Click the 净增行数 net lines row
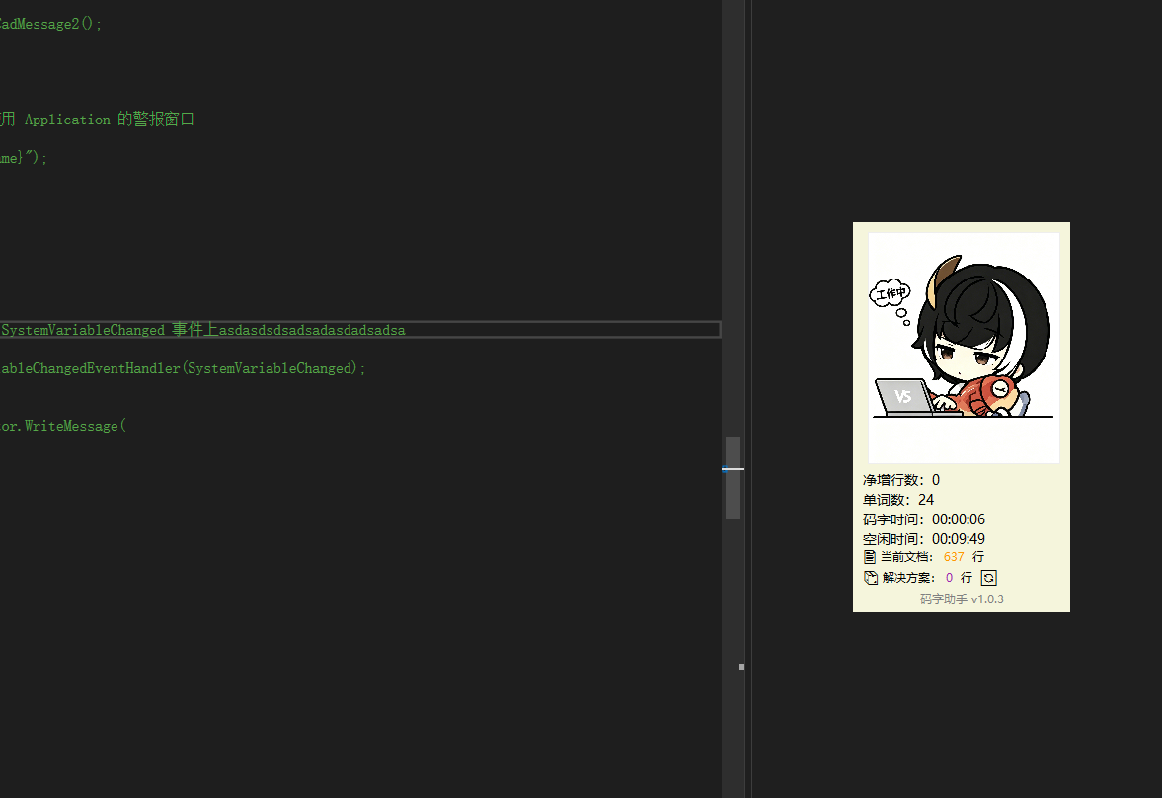Viewport: 1162px width, 798px height. pyautogui.click(x=901, y=480)
